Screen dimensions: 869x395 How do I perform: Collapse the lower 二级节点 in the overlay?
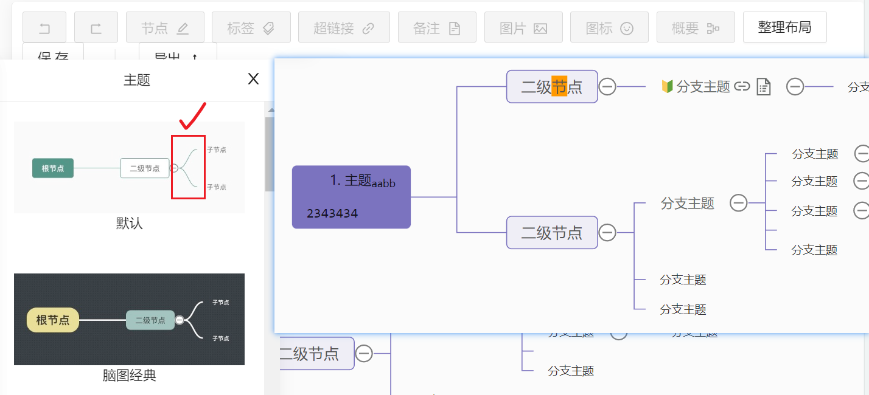pyautogui.click(x=607, y=232)
